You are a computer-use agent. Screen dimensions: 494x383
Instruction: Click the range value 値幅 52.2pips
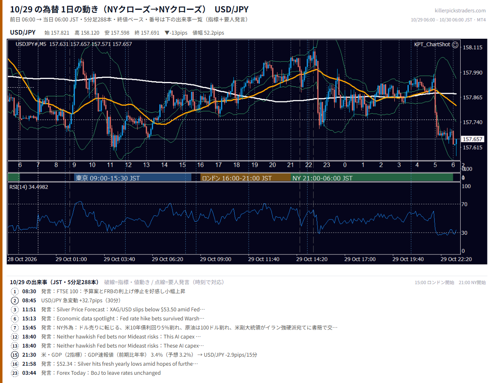tap(208, 33)
